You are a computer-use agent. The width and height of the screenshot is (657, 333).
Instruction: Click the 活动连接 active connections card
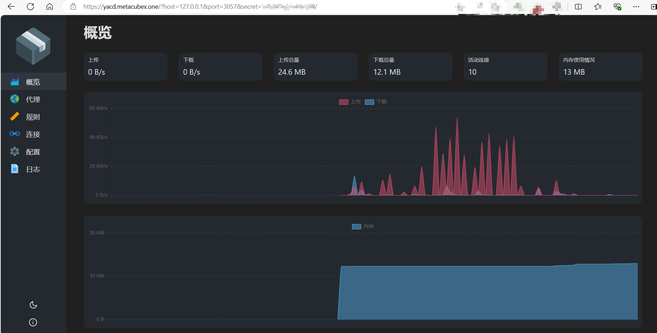click(505, 66)
